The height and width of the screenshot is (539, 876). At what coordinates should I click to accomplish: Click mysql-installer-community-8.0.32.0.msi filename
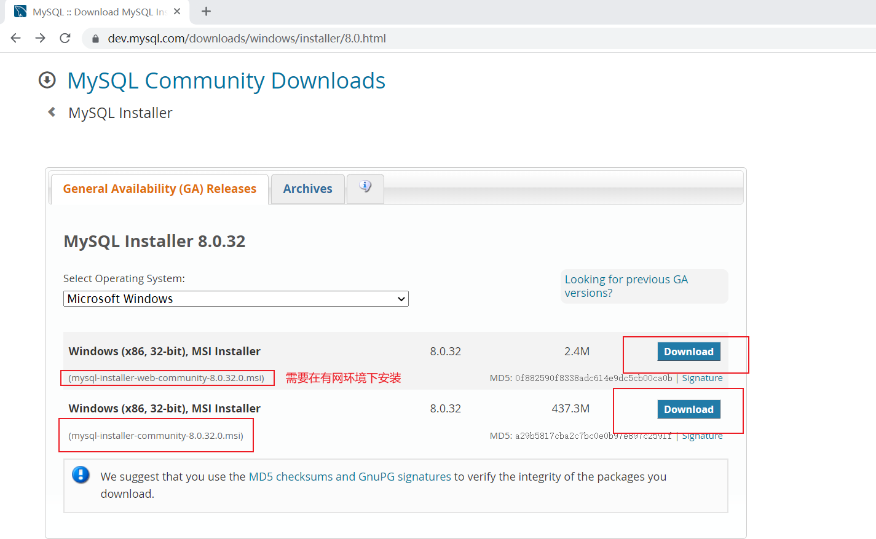(x=156, y=436)
